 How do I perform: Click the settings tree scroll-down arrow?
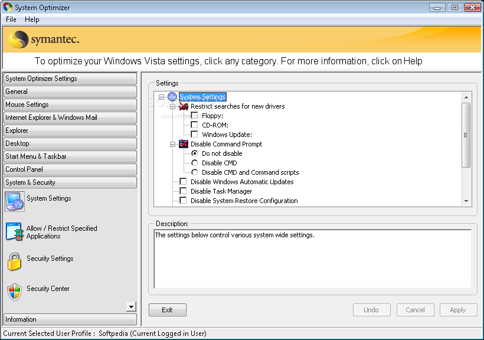(x=466, y=201)
